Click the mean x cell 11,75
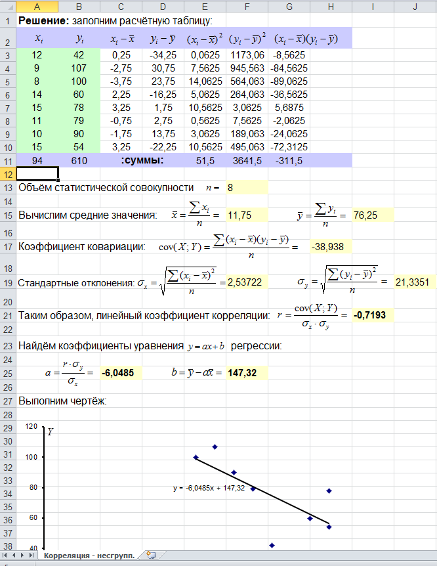437x566 pixels. (247, 215)
